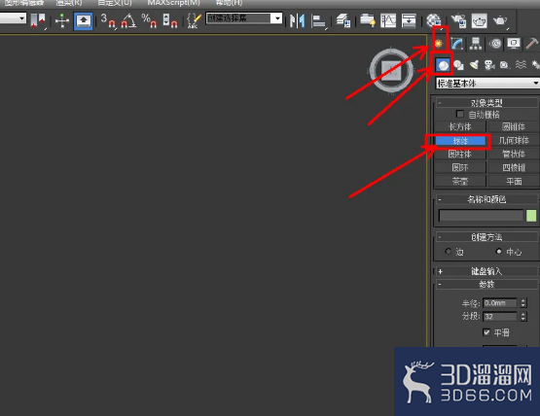This screenshot has width=540, height=416.
Task: Open the scene explorer folder icon
Action: point(368,21)
